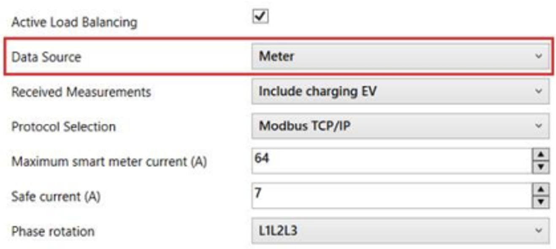Click the chevron arrow on Received Measurements
The height and width of the screenshot is (249, 556).
click(x=538, y=91)
